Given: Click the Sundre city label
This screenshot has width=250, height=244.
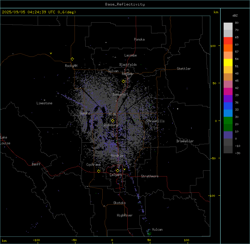Looking at the screenshot, I should (x=85, y=113).
